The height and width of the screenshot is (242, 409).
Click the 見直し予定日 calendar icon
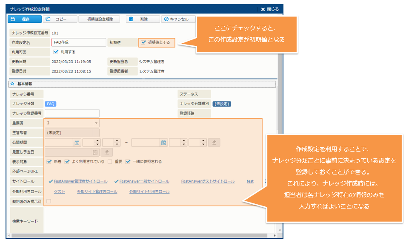point(95,152)
